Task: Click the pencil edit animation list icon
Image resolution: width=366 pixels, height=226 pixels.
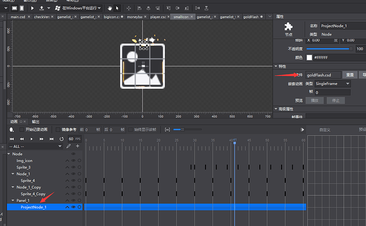Action: [x=69, y=146]
